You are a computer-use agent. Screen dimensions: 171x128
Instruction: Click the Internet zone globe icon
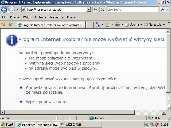[x=92, y=118]
